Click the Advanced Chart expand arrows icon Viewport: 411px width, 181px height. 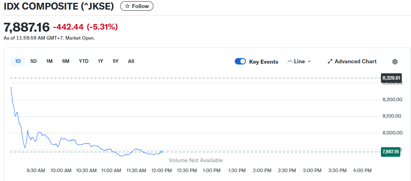[x=330, y=61]
